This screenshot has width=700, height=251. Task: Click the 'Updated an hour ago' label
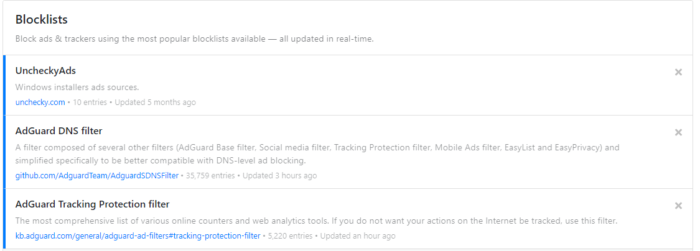[x=357, y=236]
